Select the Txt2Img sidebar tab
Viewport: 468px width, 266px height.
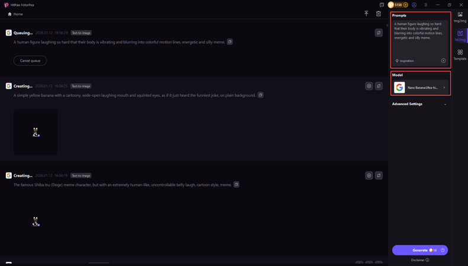point(460,35)
